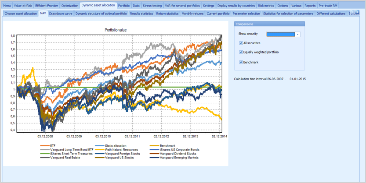Click the Calculation time interval text
The height and width of the screenshot is (183, 366).
[270, 79]
